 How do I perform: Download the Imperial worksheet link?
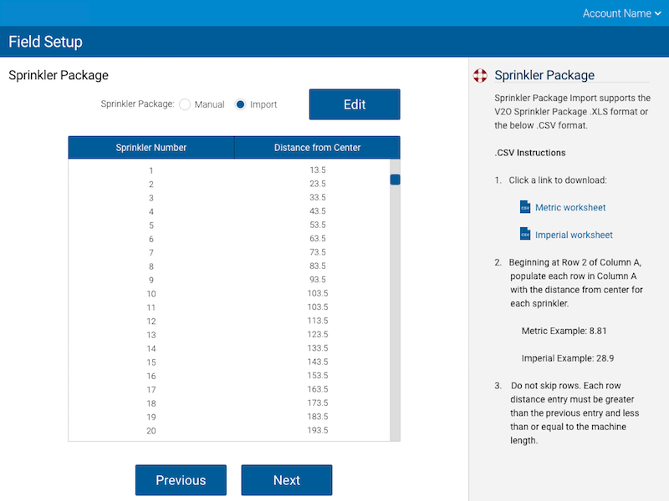[x=574, y=235]
